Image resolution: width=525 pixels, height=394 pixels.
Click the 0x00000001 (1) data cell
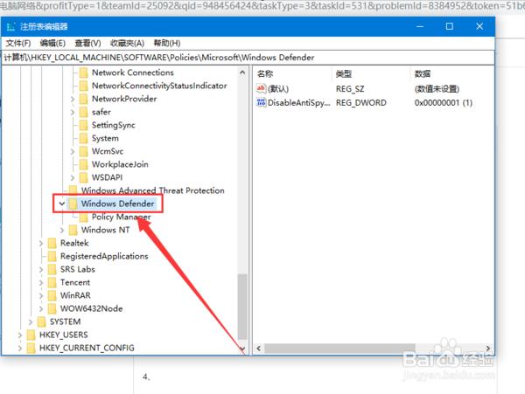pos(444,102)
